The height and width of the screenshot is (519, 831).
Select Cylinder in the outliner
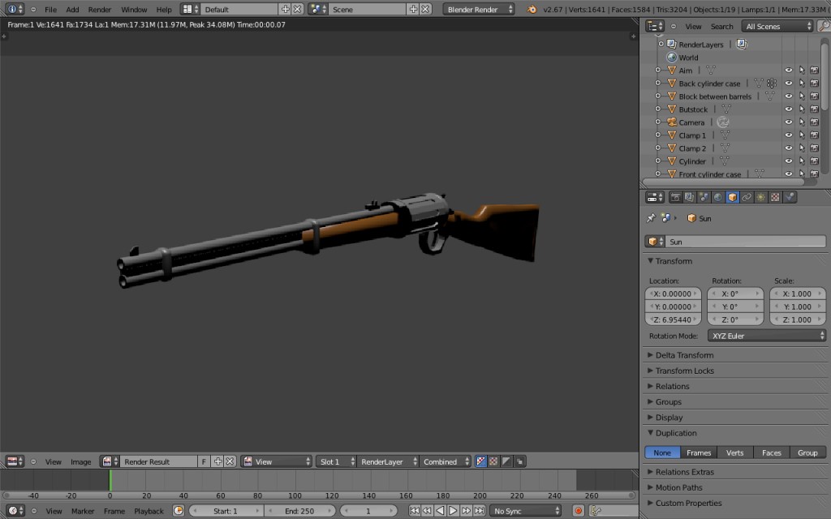tap(693, 161)
